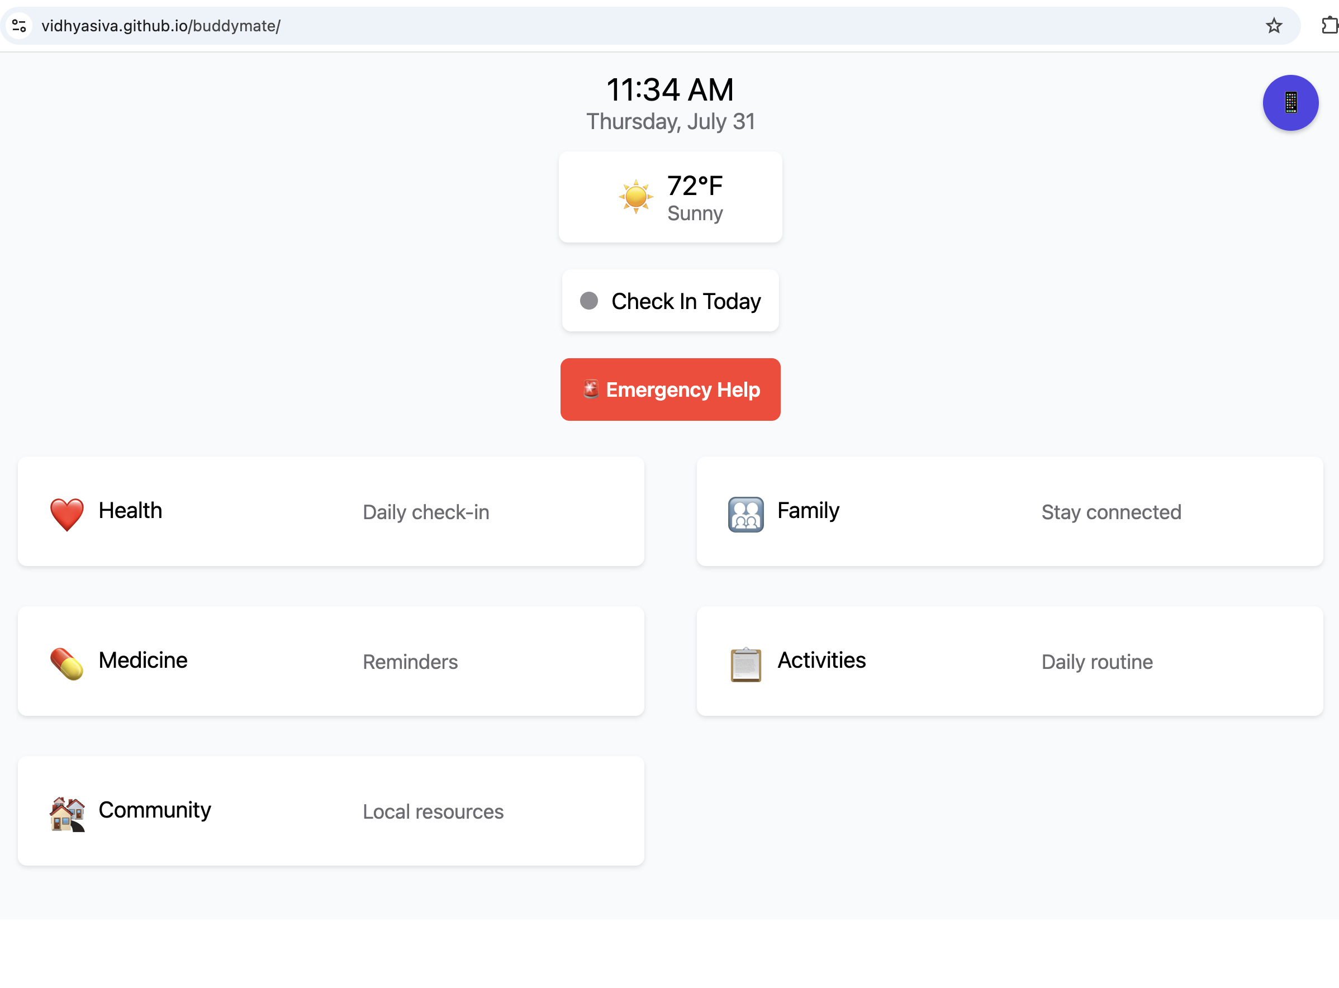Click the Family people icon

tap(745, 513)
